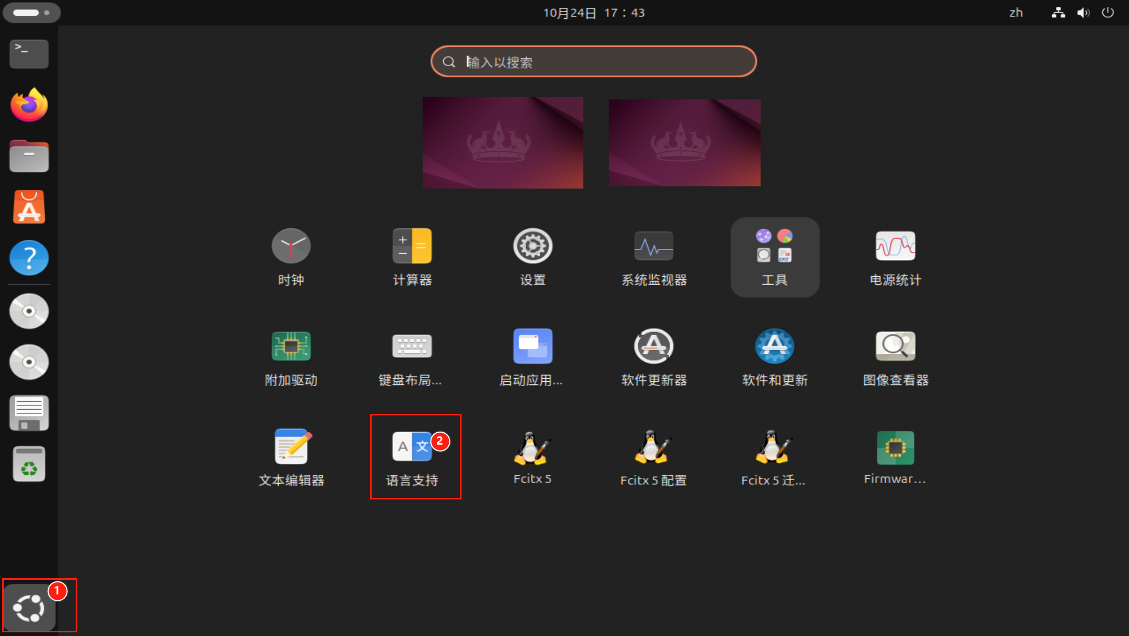1129x636 pixels.
Task: Click the Activities workspace indicator pill
Action: pos(32,13)
